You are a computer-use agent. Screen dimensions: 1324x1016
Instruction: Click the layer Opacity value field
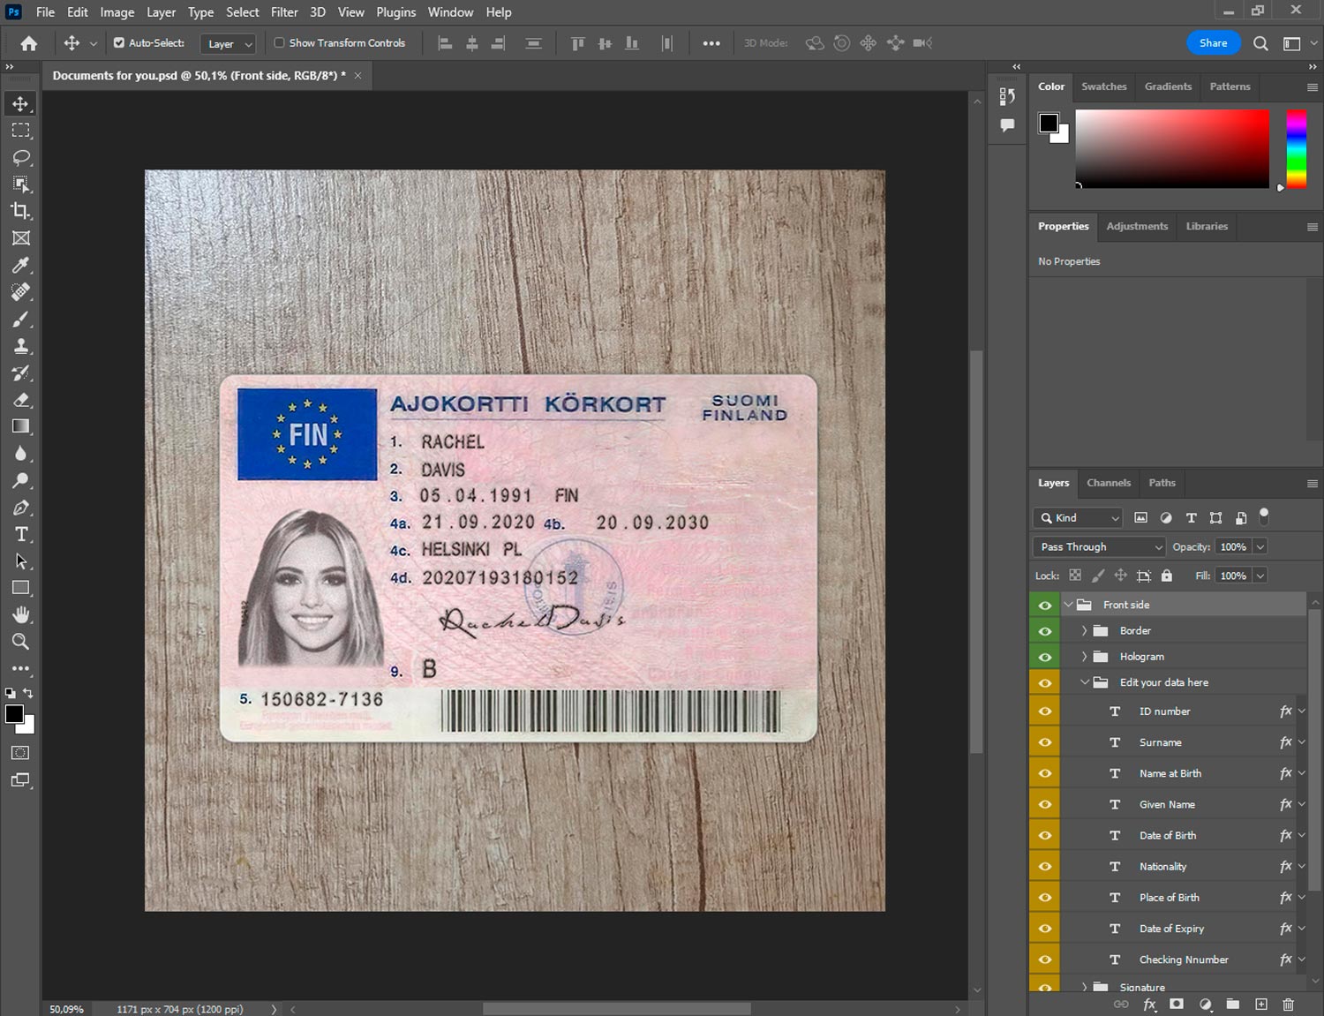click(1233, 547)
